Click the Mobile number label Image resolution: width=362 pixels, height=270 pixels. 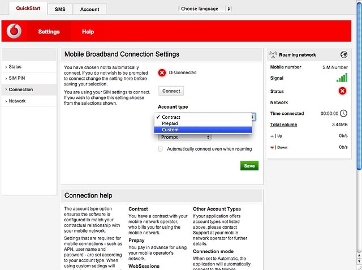pyautogui.click(x=286, y=67)
